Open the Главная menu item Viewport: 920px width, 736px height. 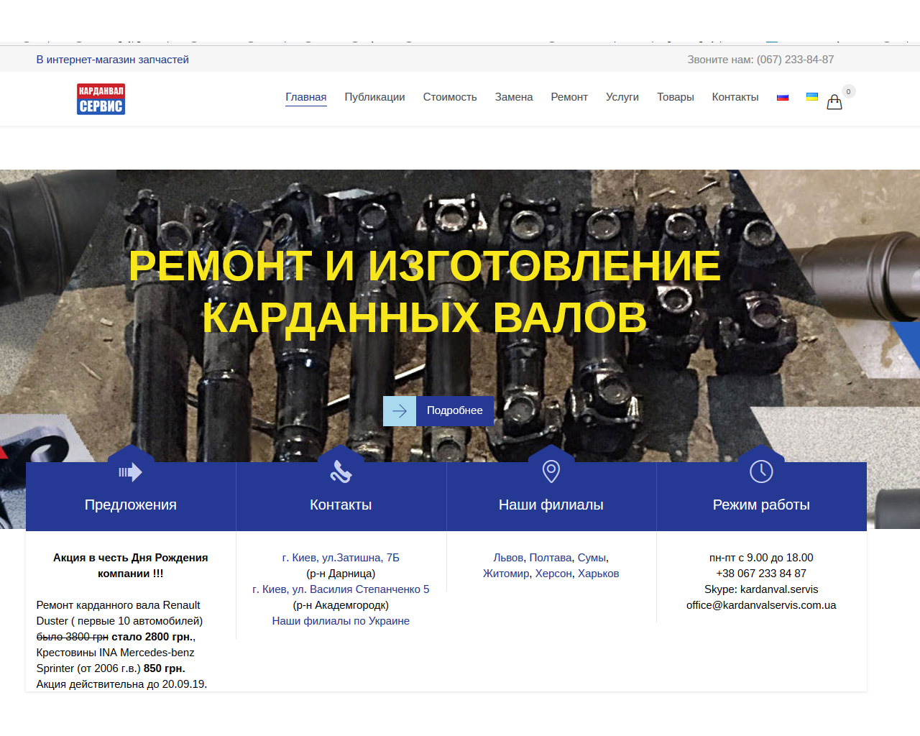[306, 97]
